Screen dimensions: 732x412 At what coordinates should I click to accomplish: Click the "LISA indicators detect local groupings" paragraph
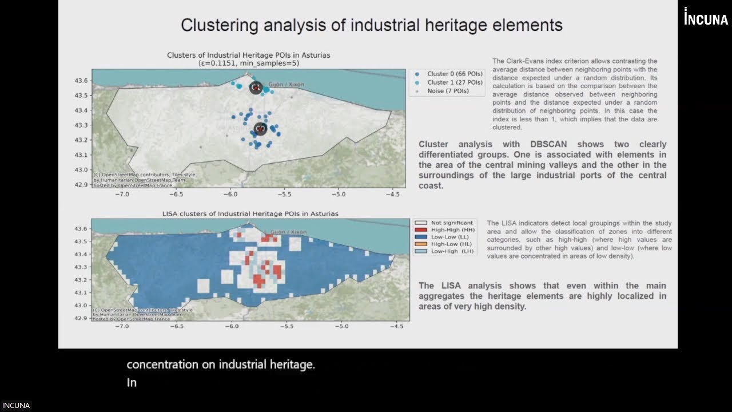579,240
